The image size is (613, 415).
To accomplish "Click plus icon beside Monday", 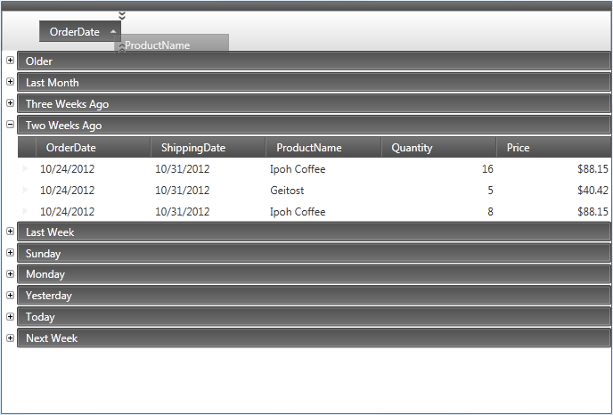I will pyautogui.click(x=10, y=274).
